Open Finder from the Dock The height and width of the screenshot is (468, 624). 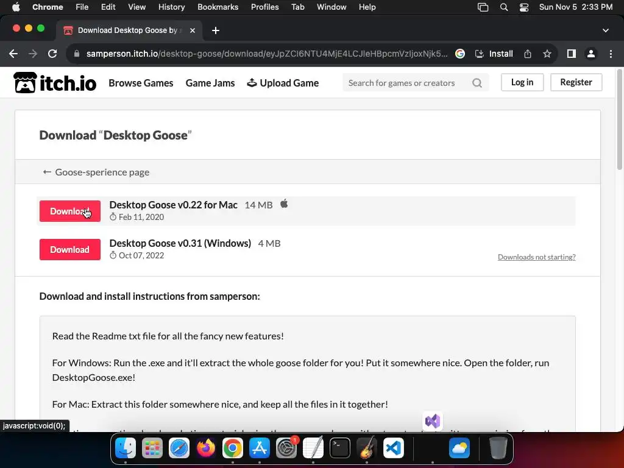coord(126,448)
